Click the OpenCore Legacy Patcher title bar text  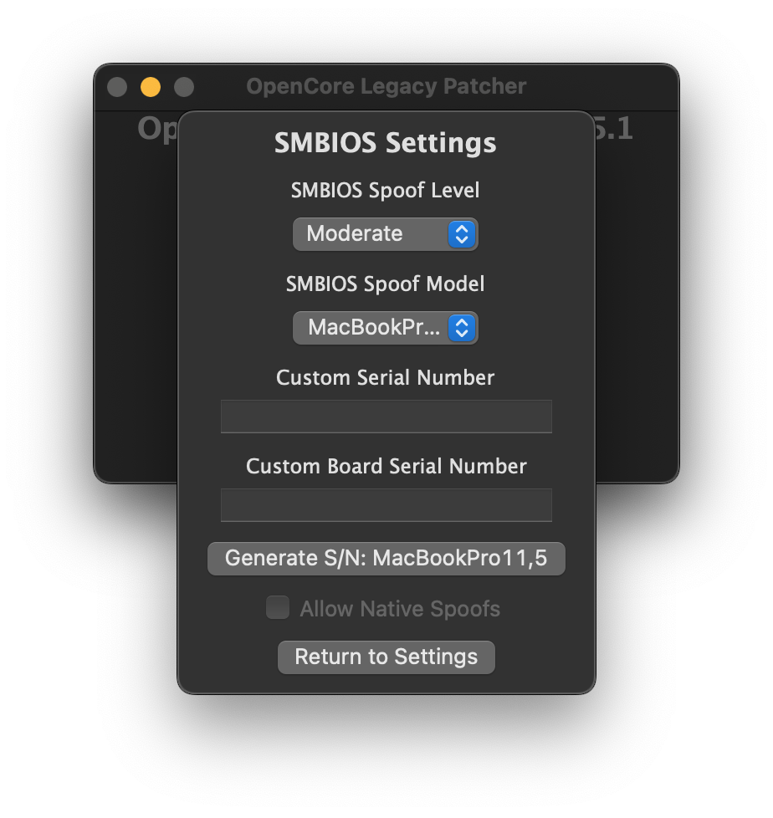point(386,87)
